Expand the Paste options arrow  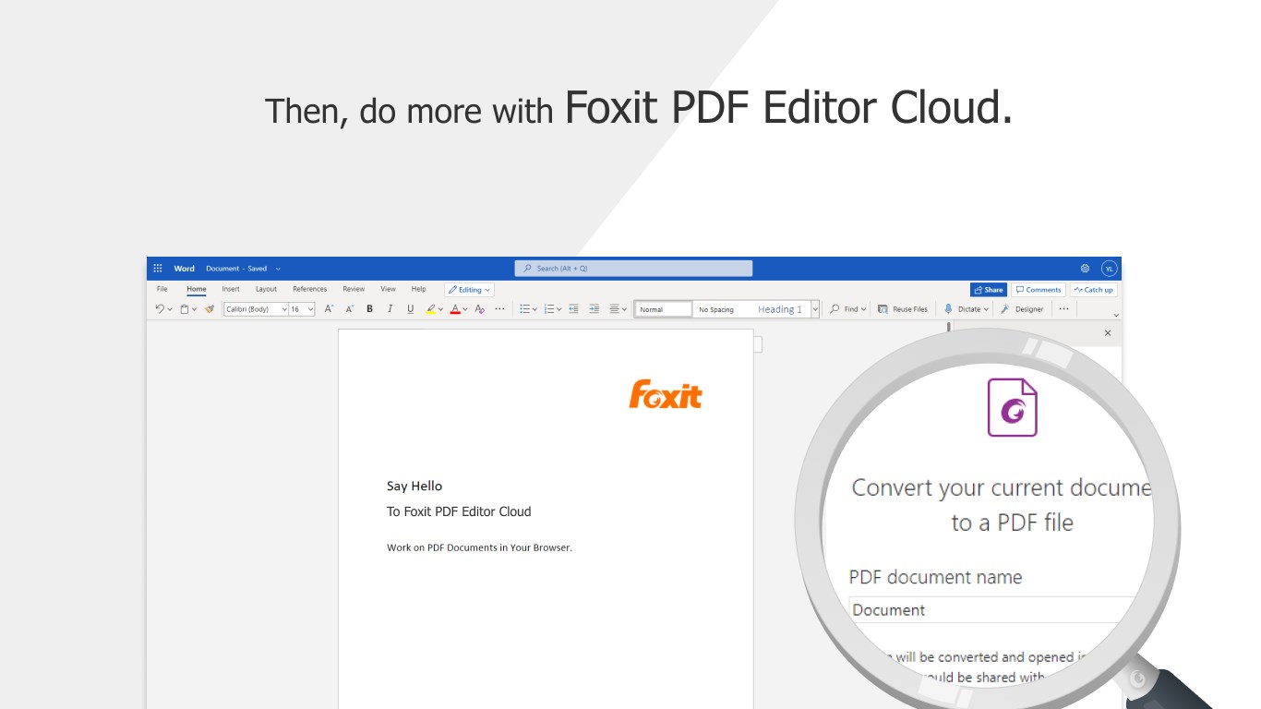point(194,309)
